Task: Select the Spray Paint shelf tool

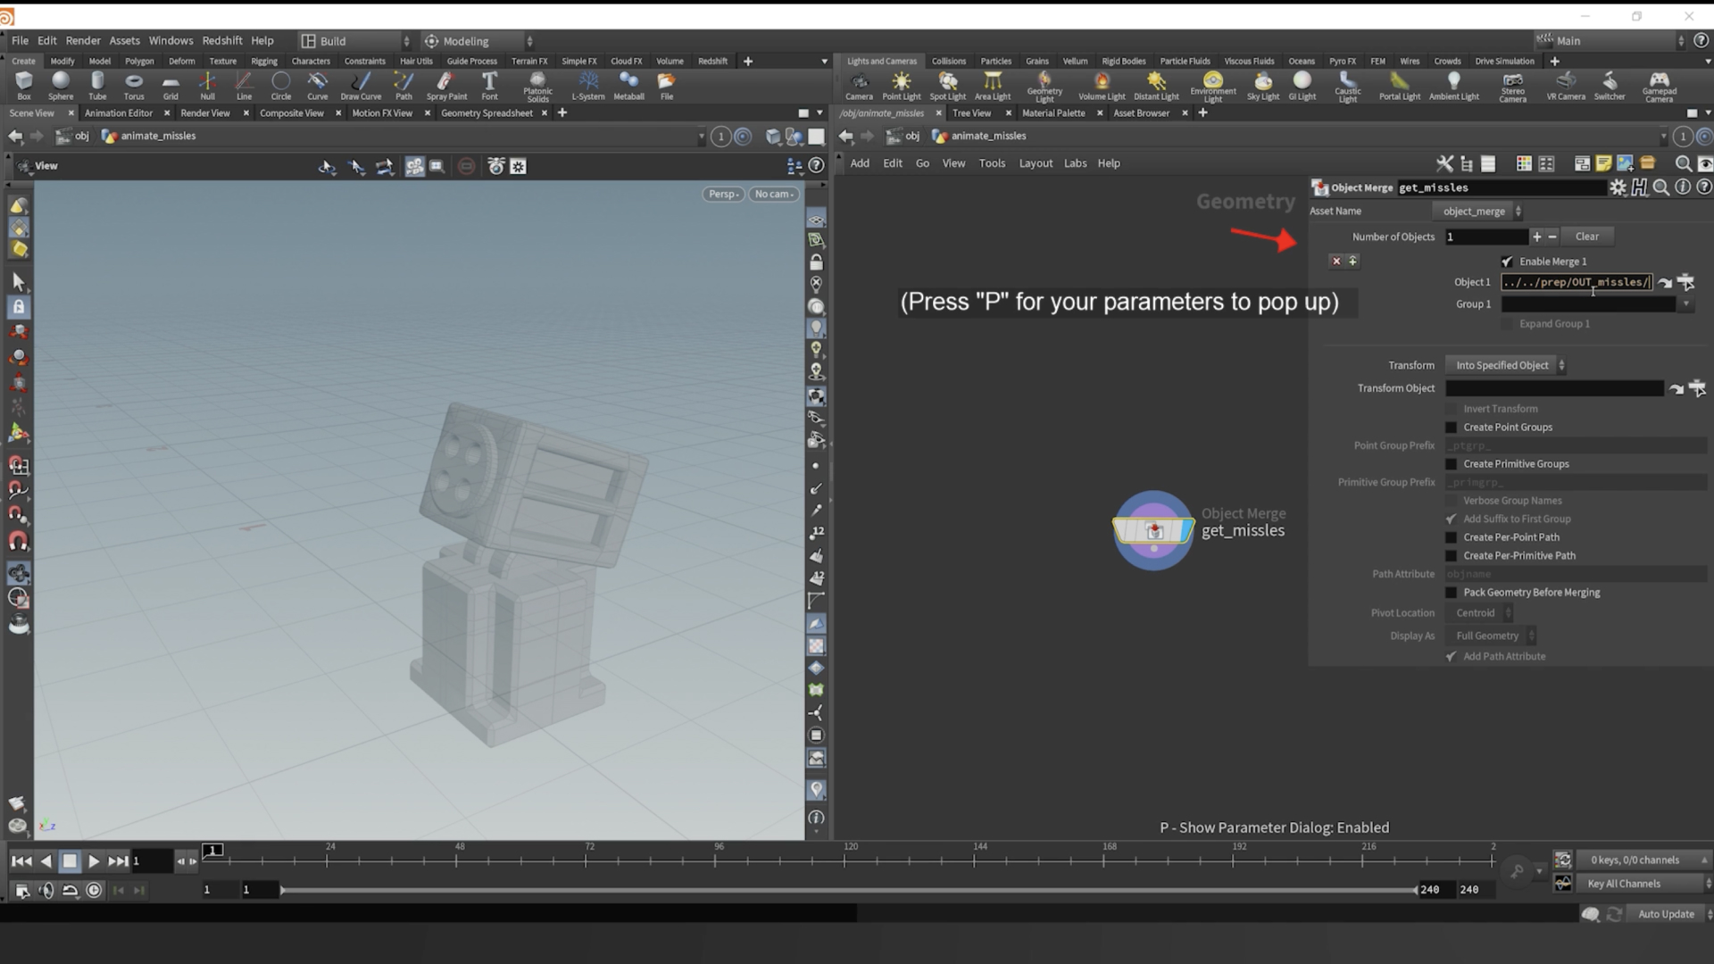Action: pos(446,86)
